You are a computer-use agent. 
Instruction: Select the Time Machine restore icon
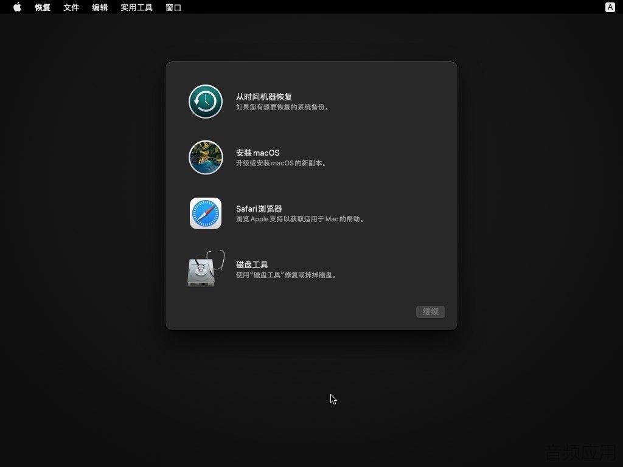(x=206, y=102)
